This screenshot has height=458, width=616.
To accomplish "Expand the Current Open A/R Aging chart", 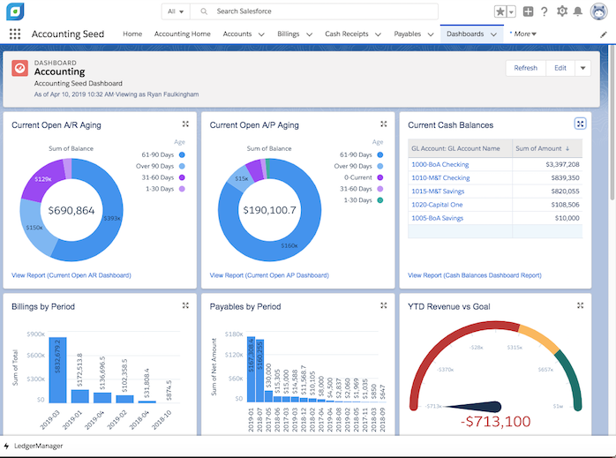I will (185, 124).
